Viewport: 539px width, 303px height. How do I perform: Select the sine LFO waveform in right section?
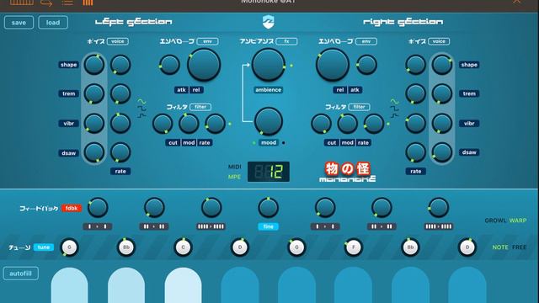point(394,102)
